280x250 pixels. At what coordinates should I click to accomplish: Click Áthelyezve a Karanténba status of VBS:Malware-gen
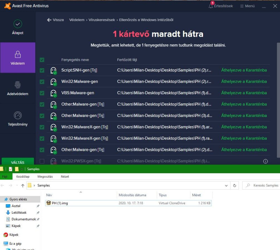point(244,93)
